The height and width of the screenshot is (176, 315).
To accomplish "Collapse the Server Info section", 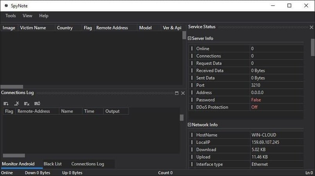I will click(x=190, y=38).
